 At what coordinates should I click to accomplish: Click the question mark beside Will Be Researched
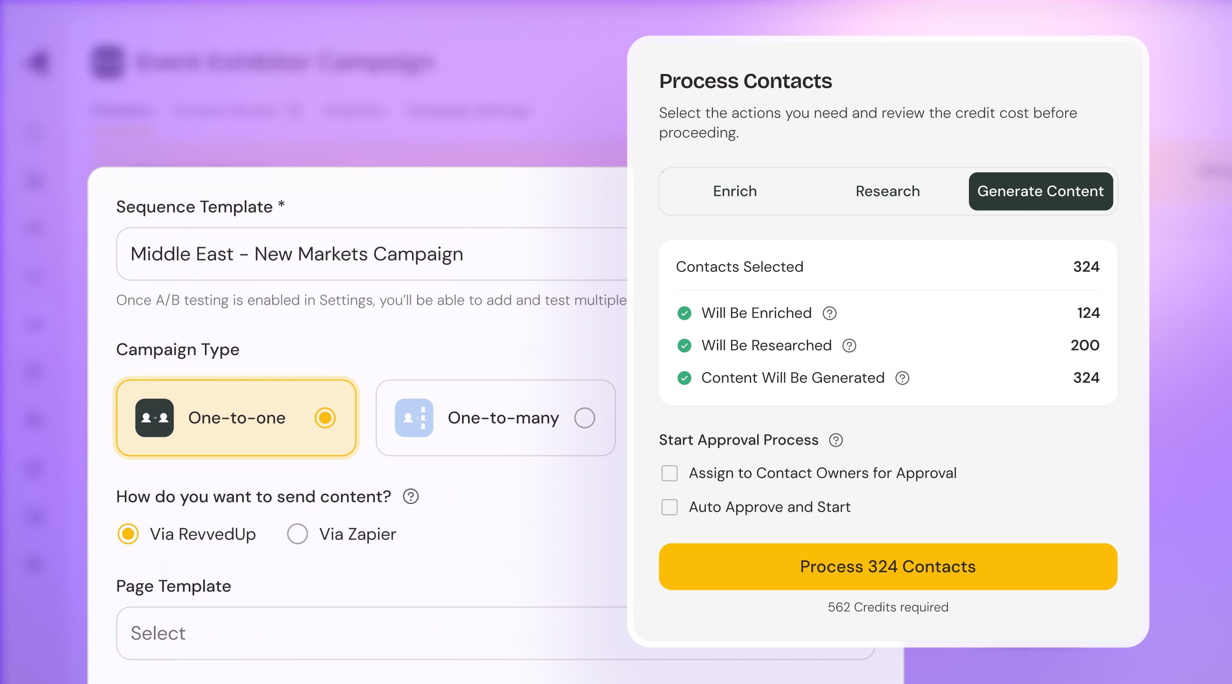850,345
